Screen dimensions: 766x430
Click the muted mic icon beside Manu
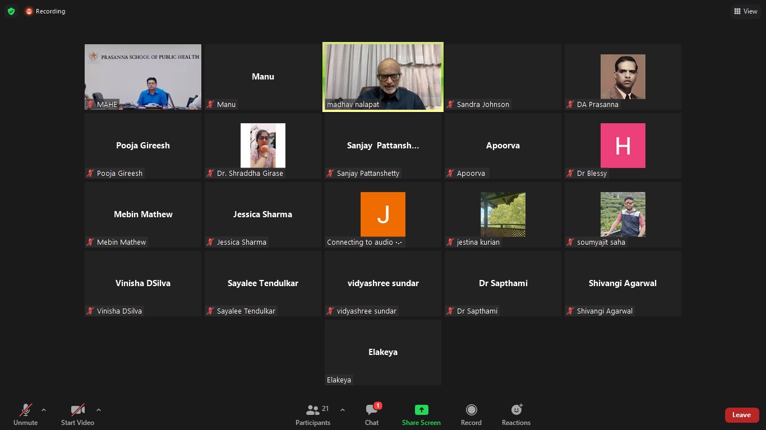click(x=211, y=105)
